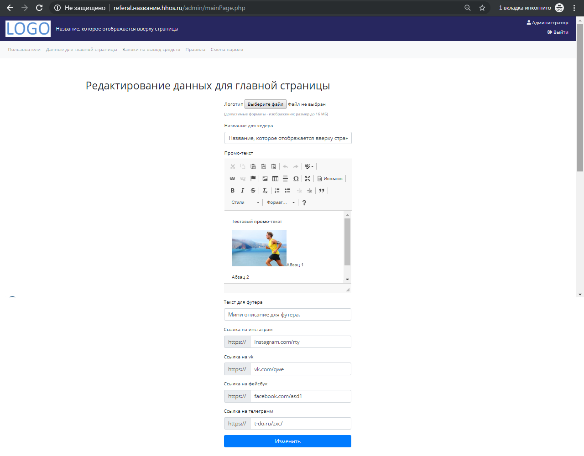Toggle bold formatting
The height and width of the screenshot is (456, 584).
(233, 191)
